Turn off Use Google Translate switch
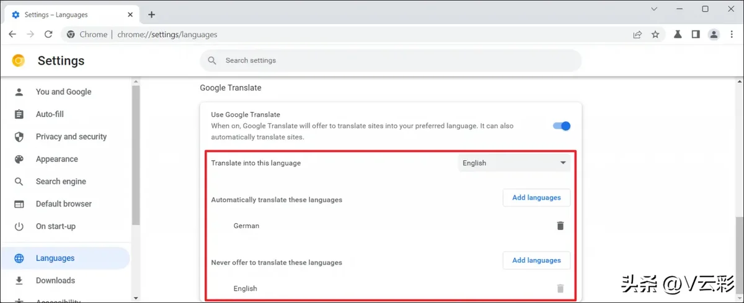This screenshot has height=303, width=744. tap(562, 126)
